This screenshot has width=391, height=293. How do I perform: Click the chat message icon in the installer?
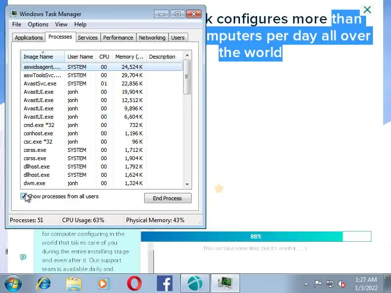tap(23, 257)
